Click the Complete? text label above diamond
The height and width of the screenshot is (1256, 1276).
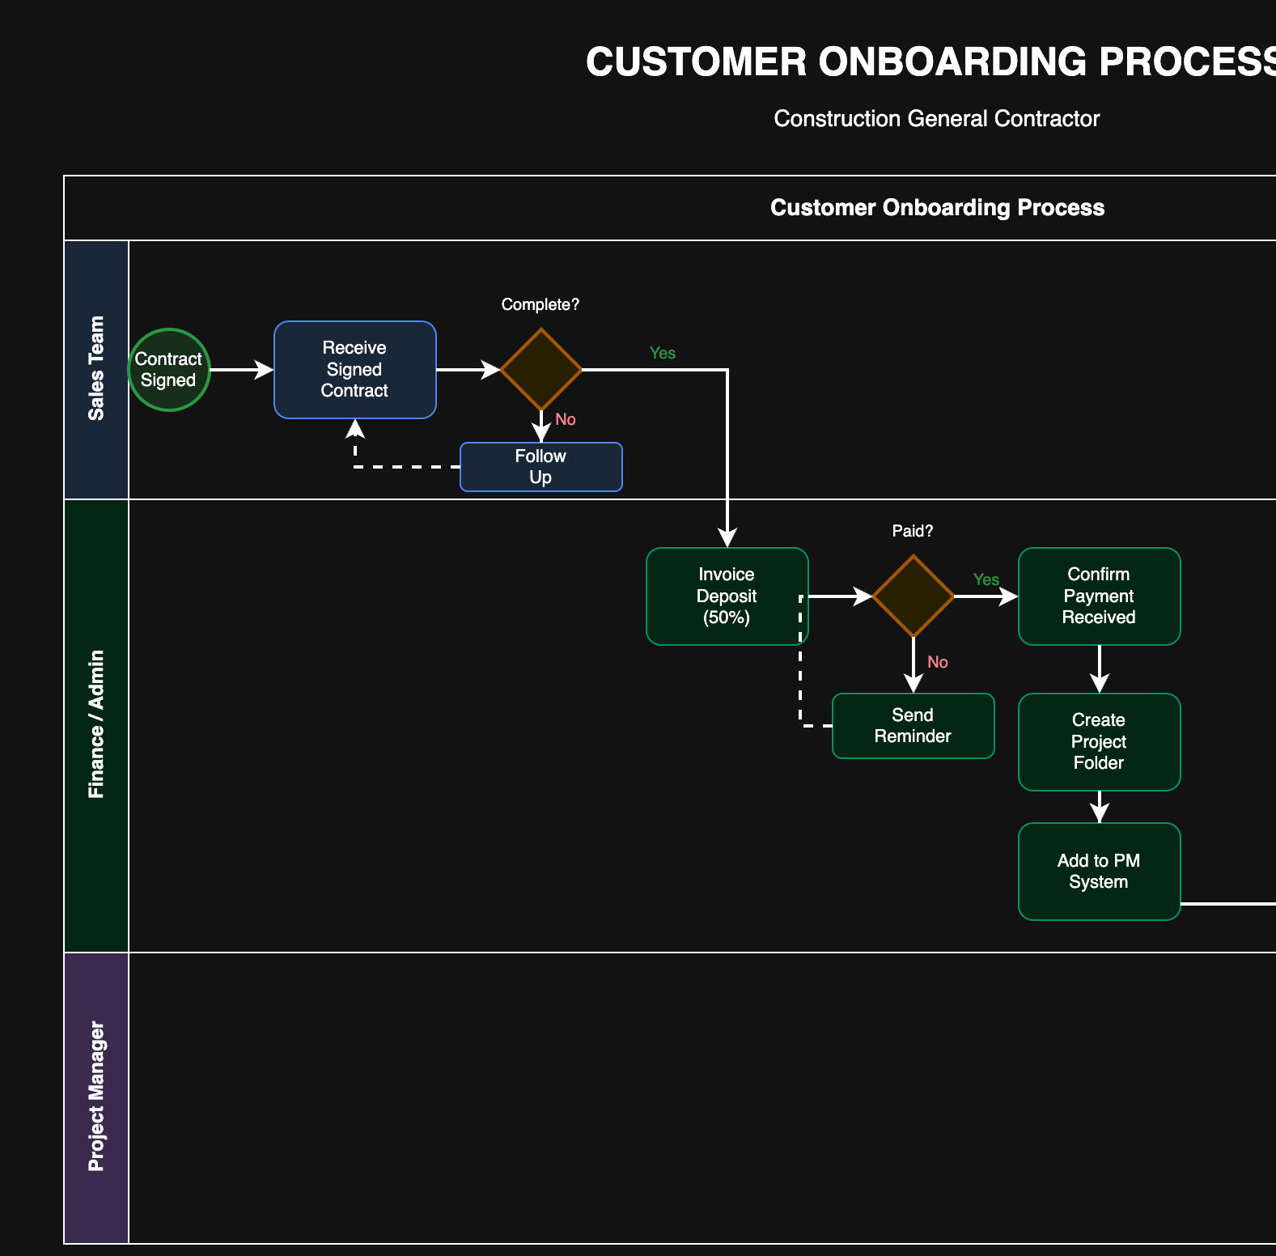point(540,305)
